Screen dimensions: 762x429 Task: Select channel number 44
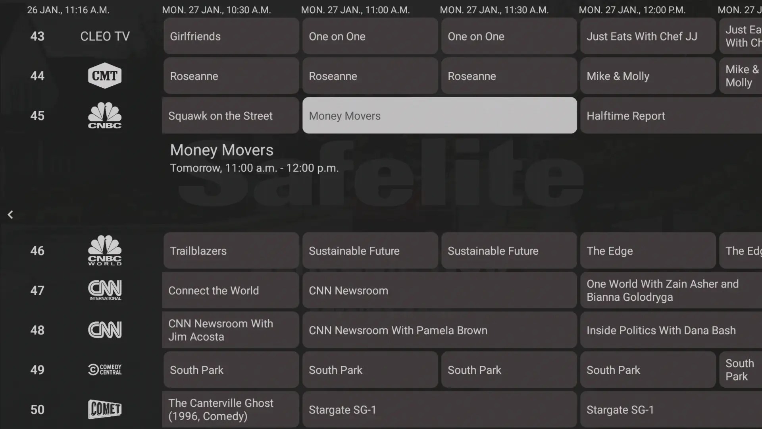click(37, 76)
